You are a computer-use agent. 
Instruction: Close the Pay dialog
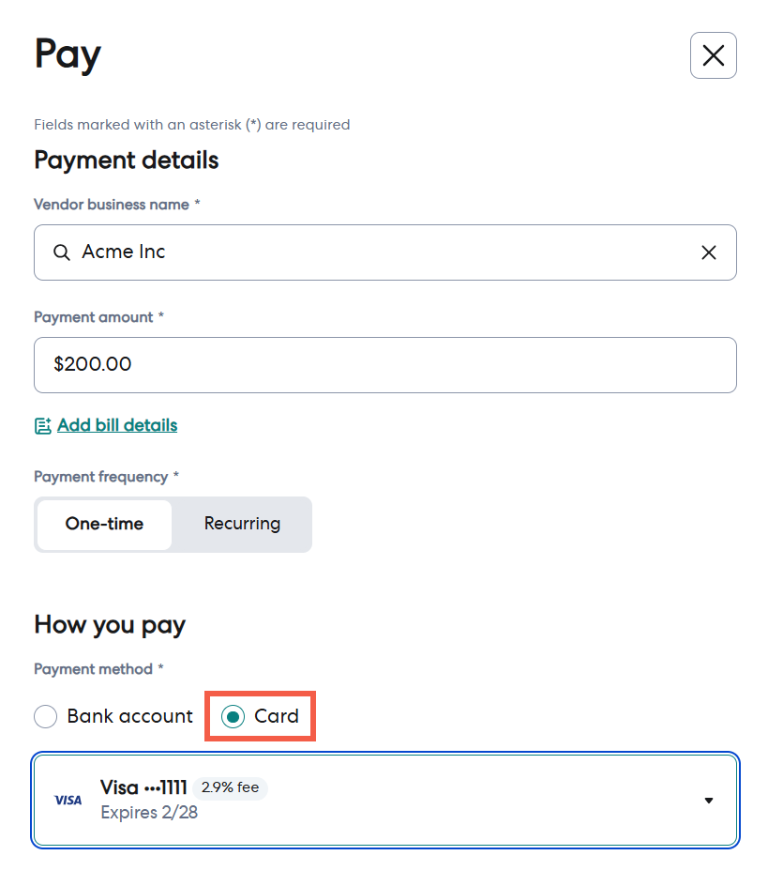pos(713,55)
